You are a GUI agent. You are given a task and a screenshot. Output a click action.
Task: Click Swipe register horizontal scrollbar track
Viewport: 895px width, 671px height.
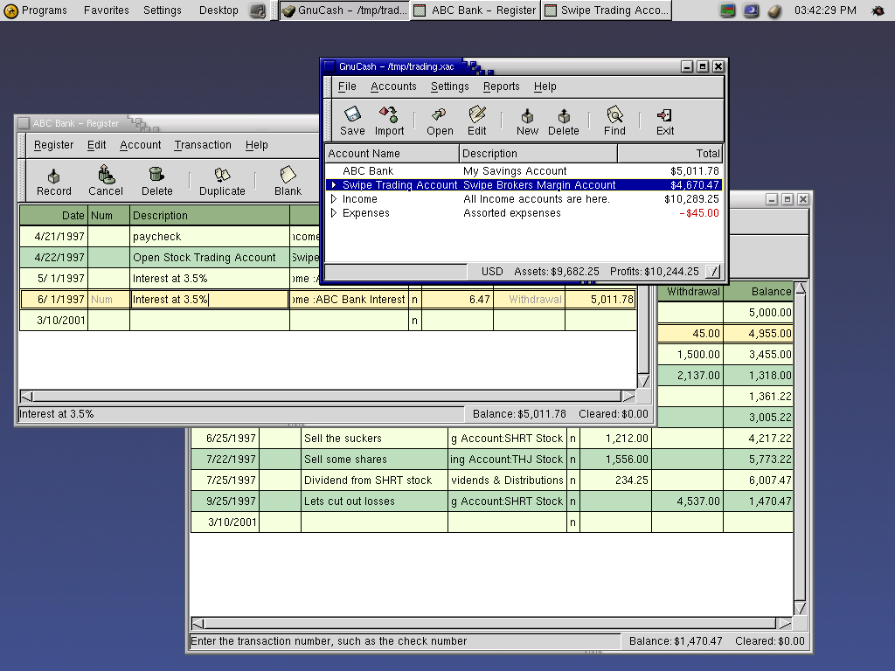489,624
